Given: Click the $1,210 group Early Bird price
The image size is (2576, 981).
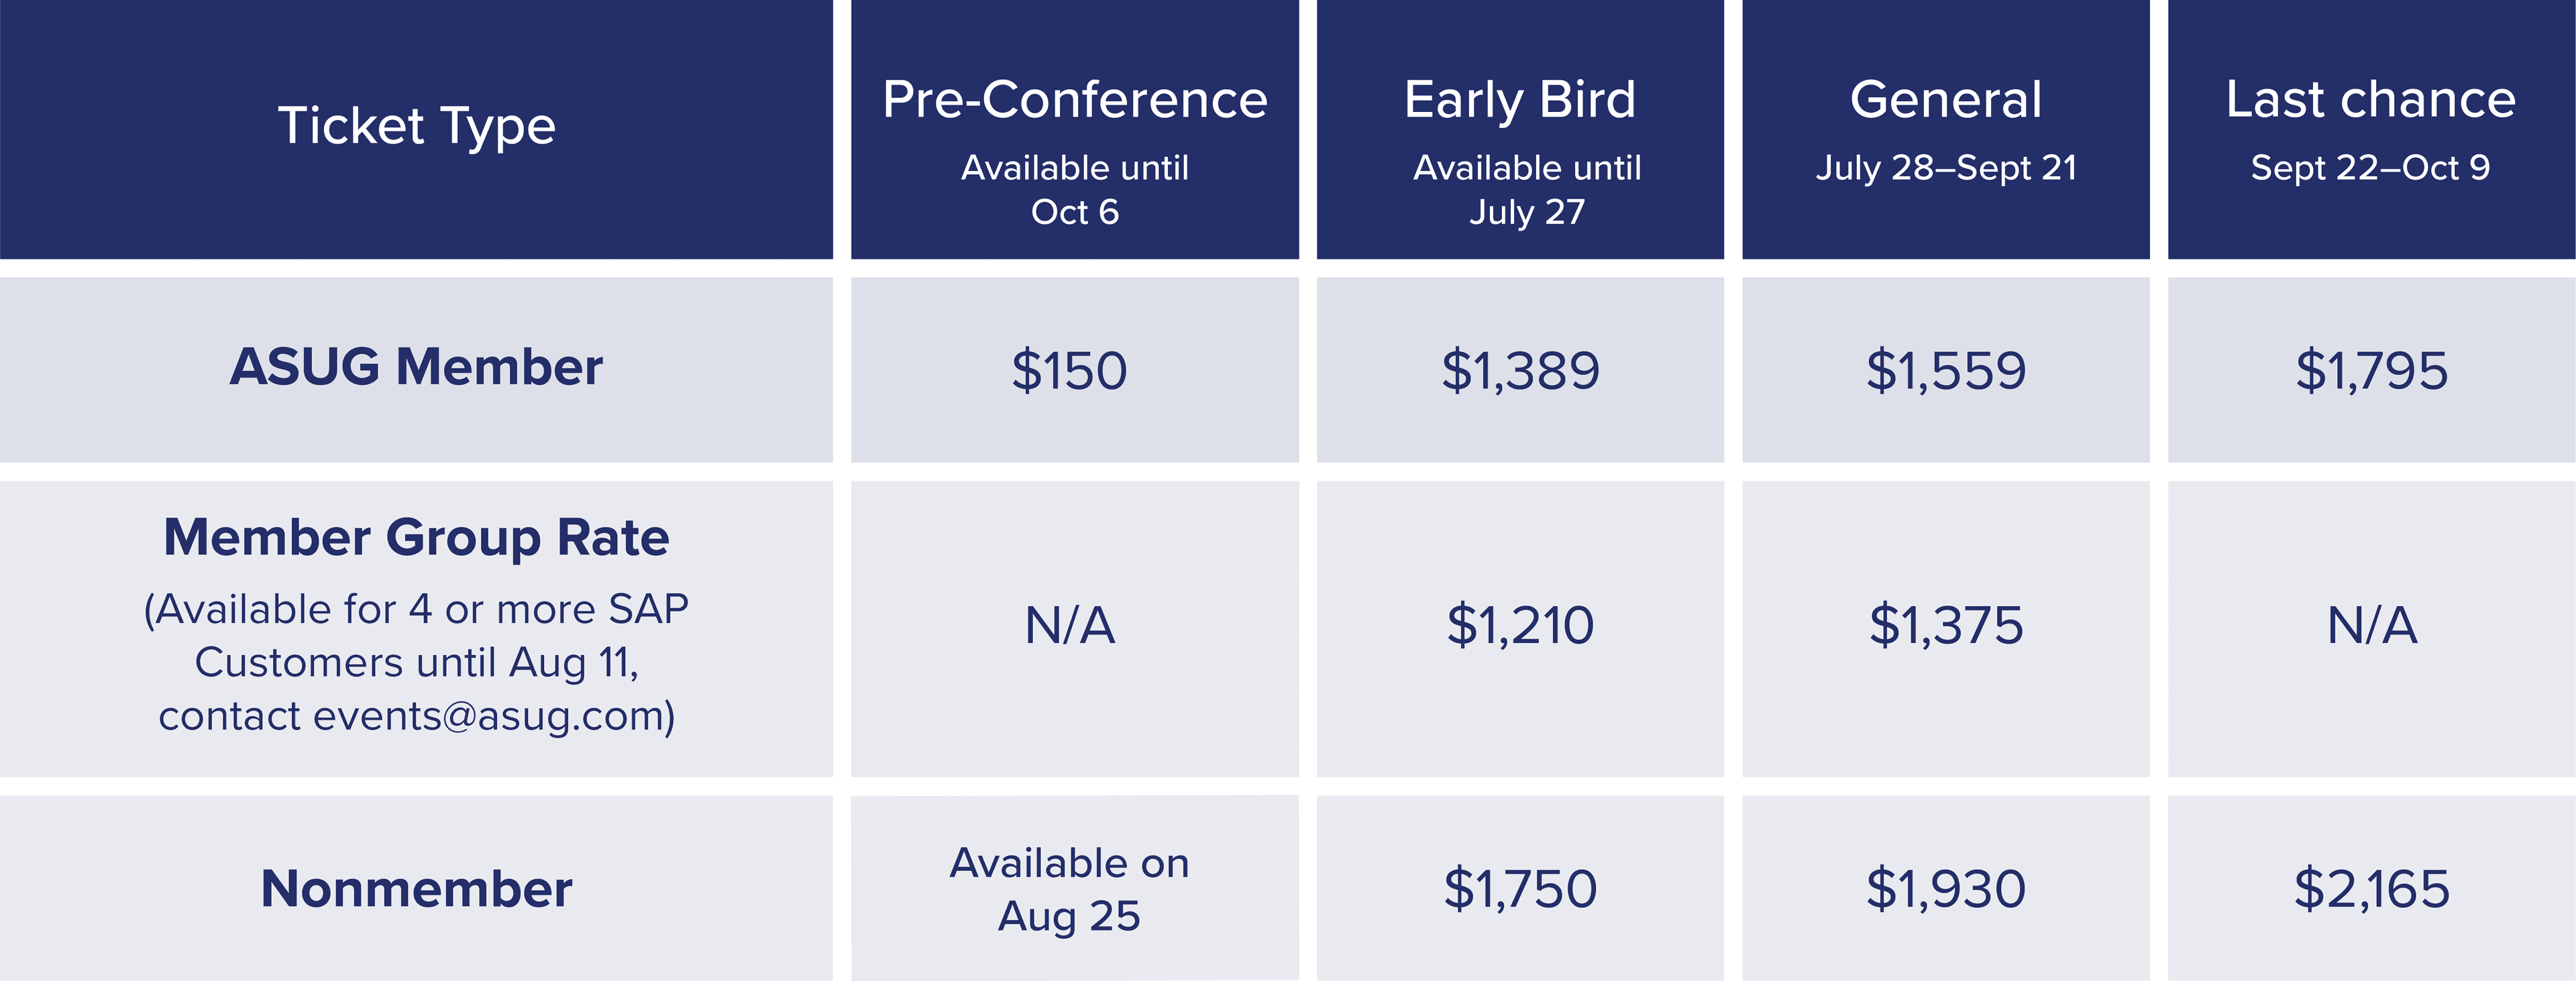Looking at the screenshot, I should tap(1520, 625).
